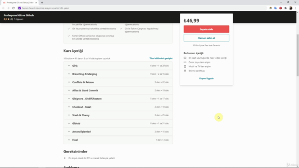This screenshot has width=299, height=168.
Task: Click the browser forward arrow
Action: point(8,8)
